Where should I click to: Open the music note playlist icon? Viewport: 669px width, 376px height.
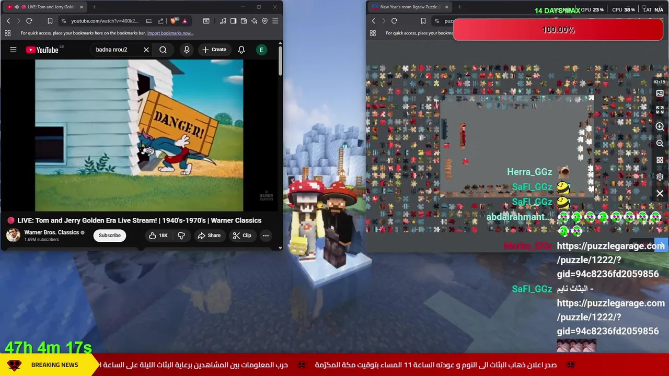[223, 21]
